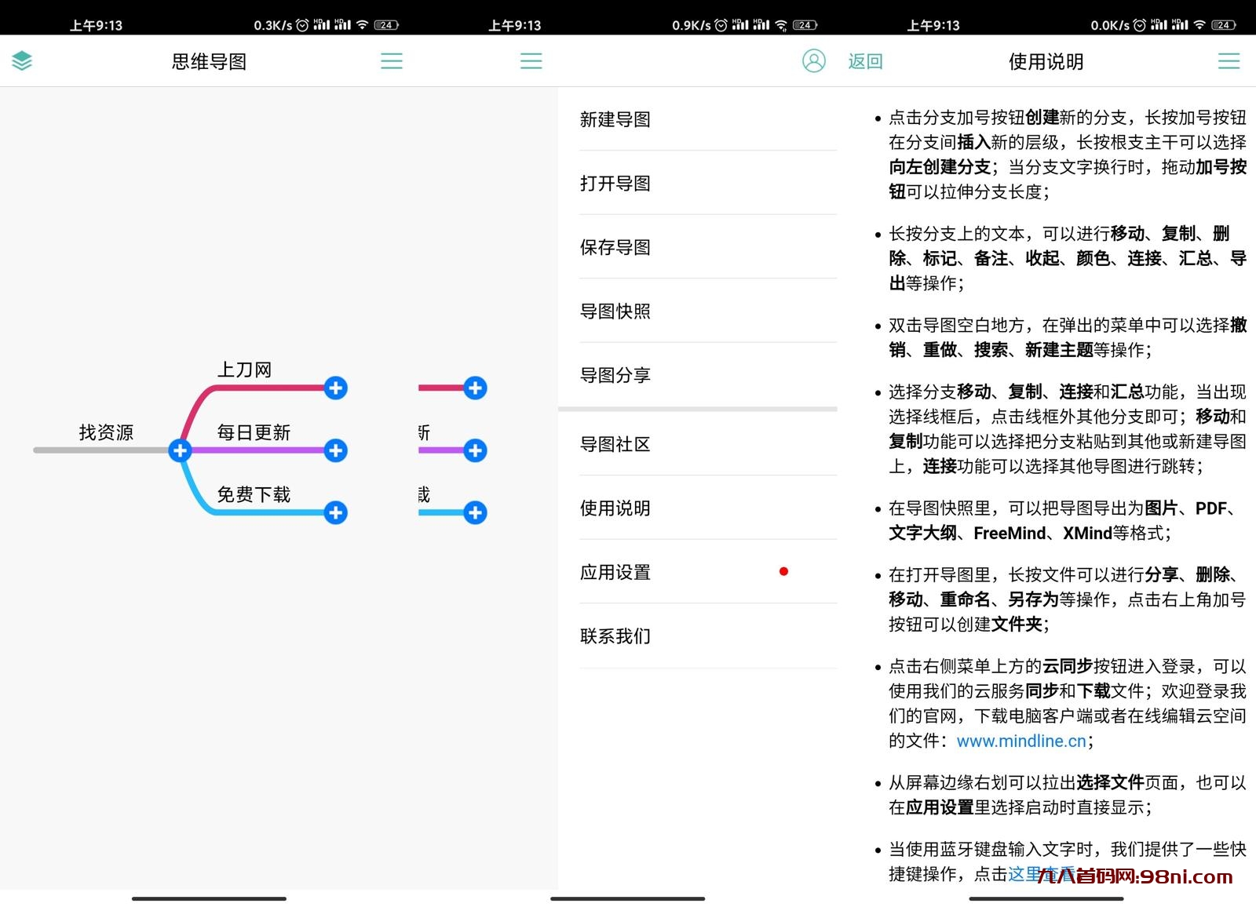1256x907 pixels.
Task: Select the 每日更新 branch text
Action: [x=254, y=432]
